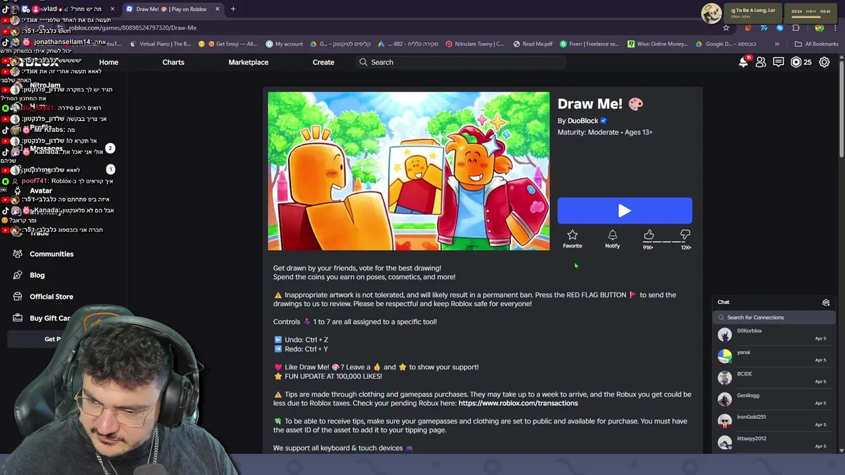Open the Charts page
Viewport: 845px width, 475px height.
point(174,62)
